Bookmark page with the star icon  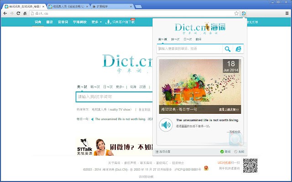point(236,14)
